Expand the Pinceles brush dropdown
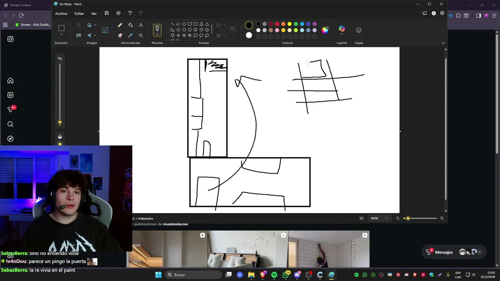 [157, 35]
